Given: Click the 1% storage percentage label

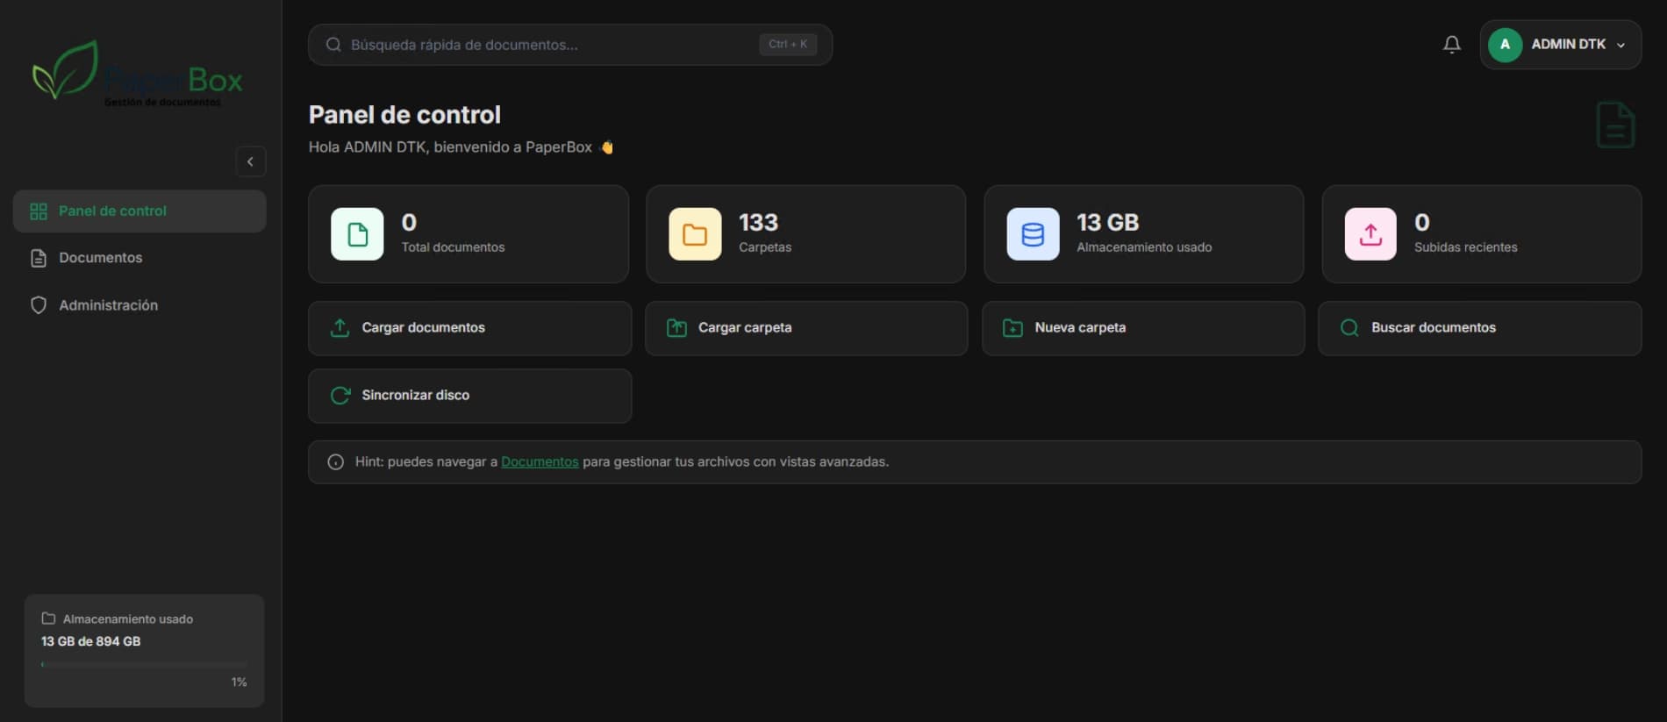Looking at the screenshot, I should click(x=239, y=683).
